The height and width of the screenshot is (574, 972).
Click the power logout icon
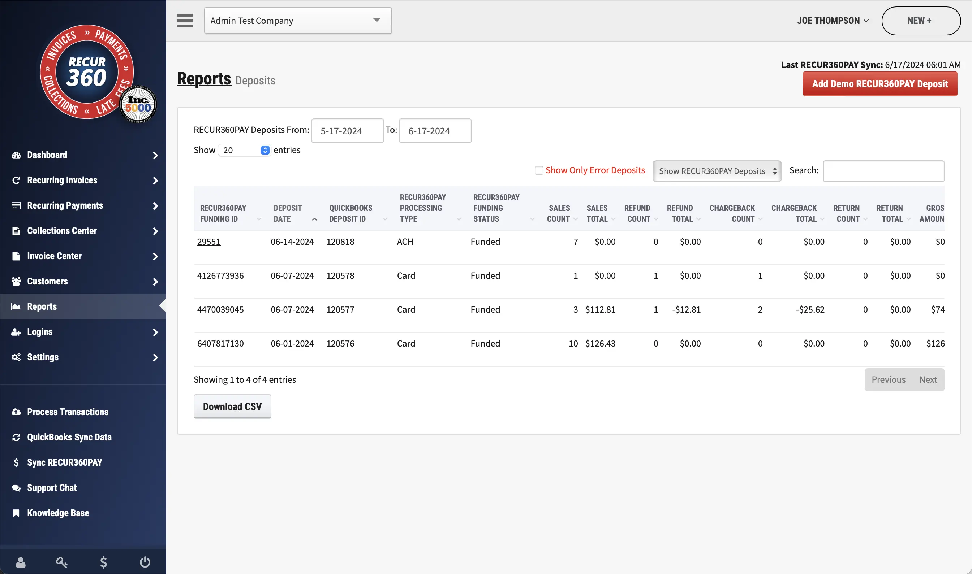[145, 562]
